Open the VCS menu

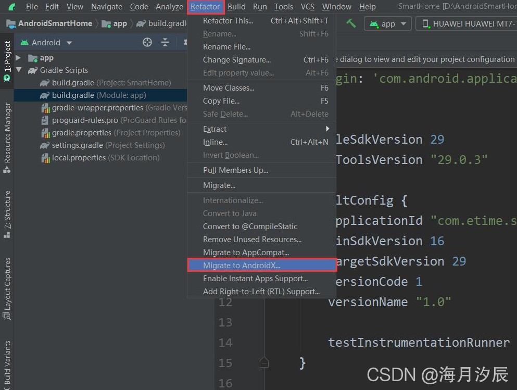point(308,7)
